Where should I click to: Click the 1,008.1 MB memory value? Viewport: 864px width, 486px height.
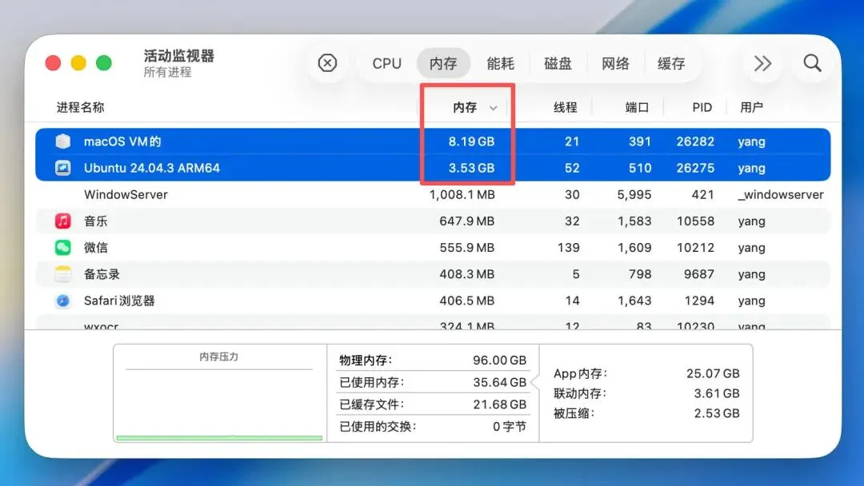click(462, 194)
